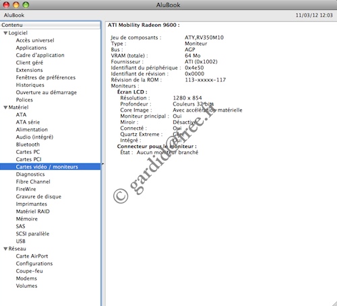Select Accès universel in the sidebar
Viewport: 337px width, 306px height.
coord(35,40)
